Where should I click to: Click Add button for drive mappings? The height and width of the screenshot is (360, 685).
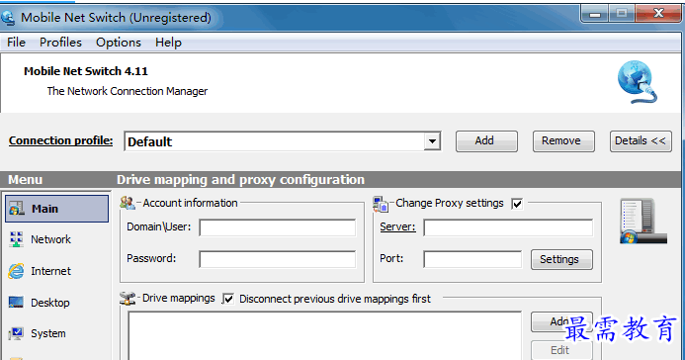[561, 322]
